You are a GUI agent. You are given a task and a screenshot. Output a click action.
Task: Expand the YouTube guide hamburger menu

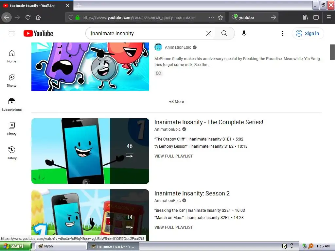[12, 33]
